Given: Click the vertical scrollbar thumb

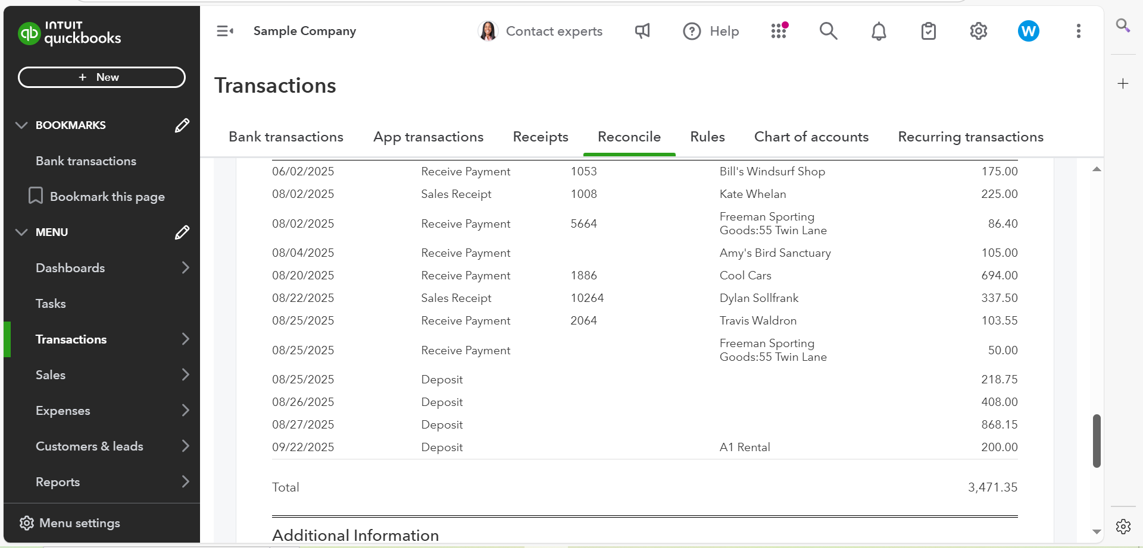Looking at the screenshot, I should (1097, 440).
